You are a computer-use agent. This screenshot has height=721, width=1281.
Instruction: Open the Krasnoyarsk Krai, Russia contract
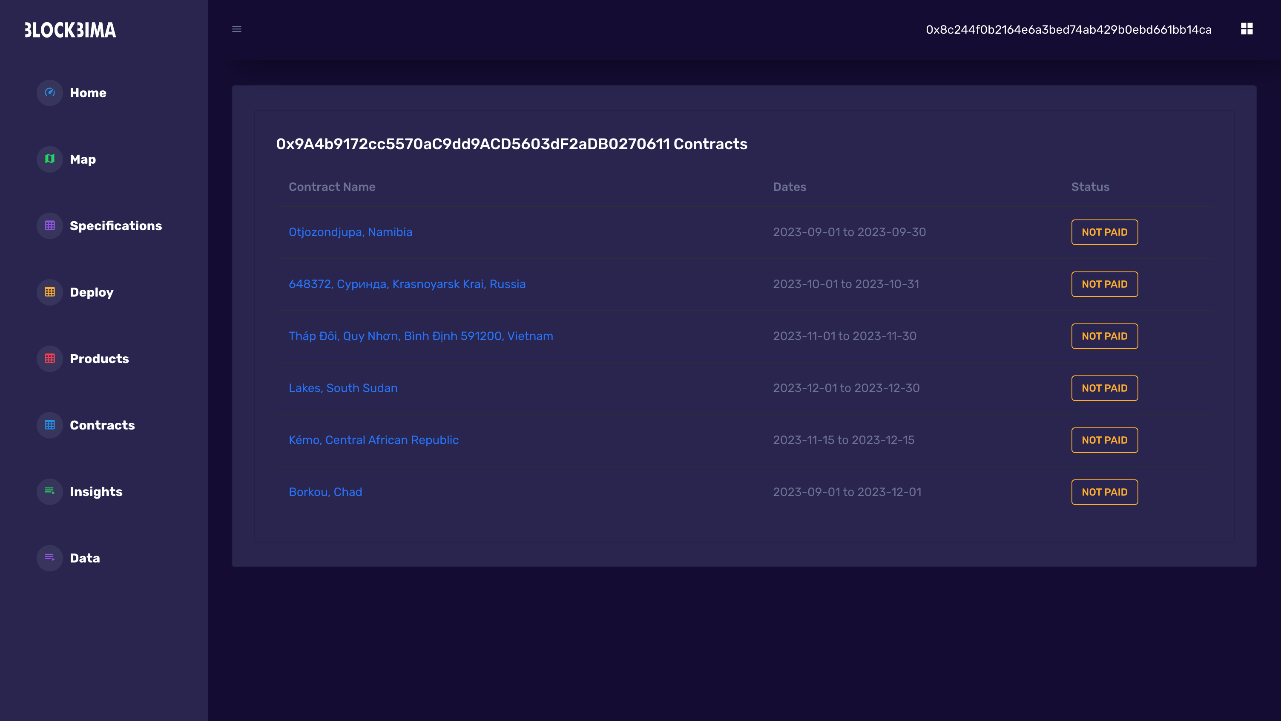[407, 284]
